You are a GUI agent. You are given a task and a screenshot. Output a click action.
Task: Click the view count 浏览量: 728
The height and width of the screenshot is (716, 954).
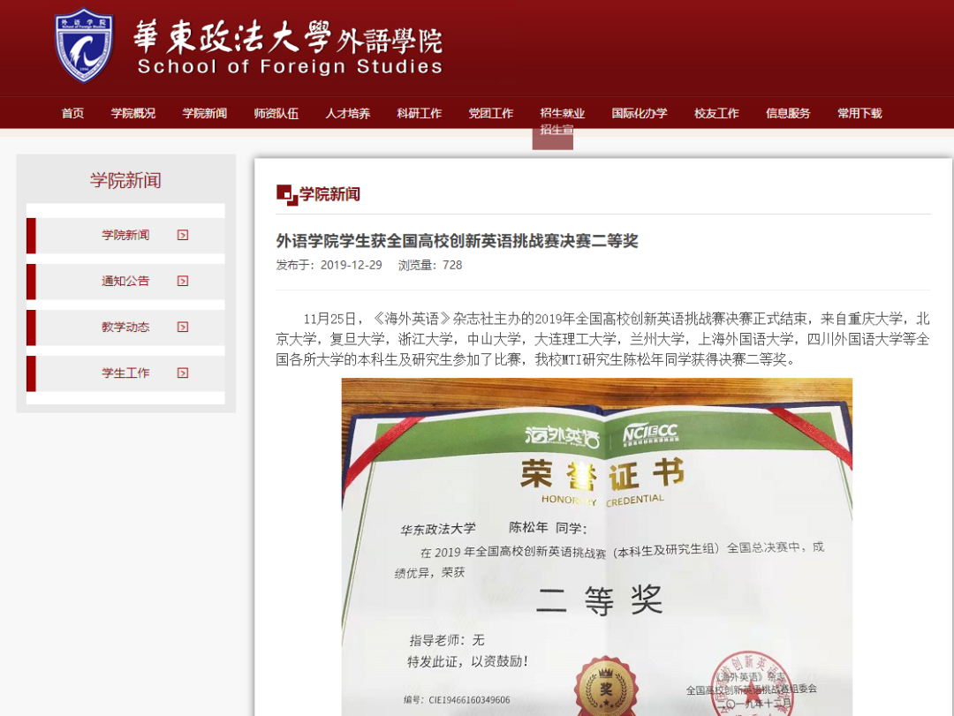point(430,265)
